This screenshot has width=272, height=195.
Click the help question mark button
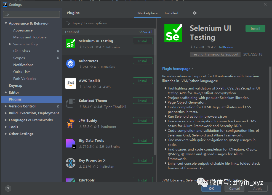pyautogui.click(x=8, y=189)
